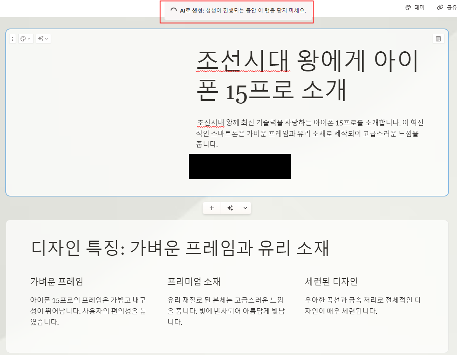Viewport: 457px width, 355px height.
Task: Click the 가벼운 프레임 column heading
Action: 56,282
